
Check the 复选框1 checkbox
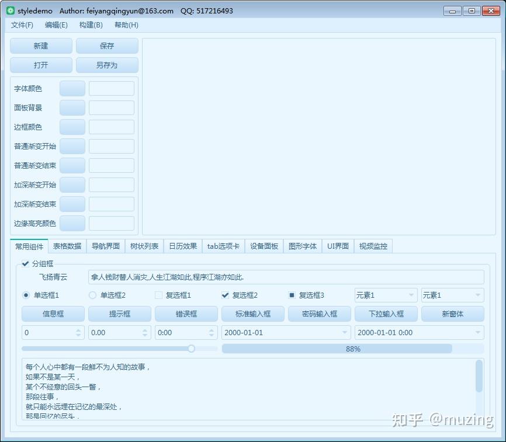coord(158,295)
